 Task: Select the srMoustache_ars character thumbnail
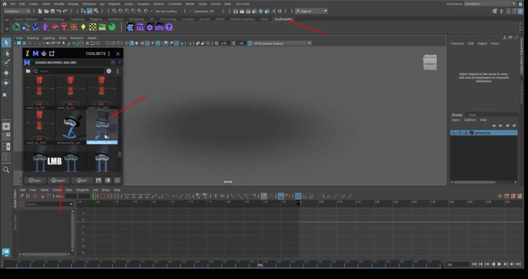[x=70, y=128]
